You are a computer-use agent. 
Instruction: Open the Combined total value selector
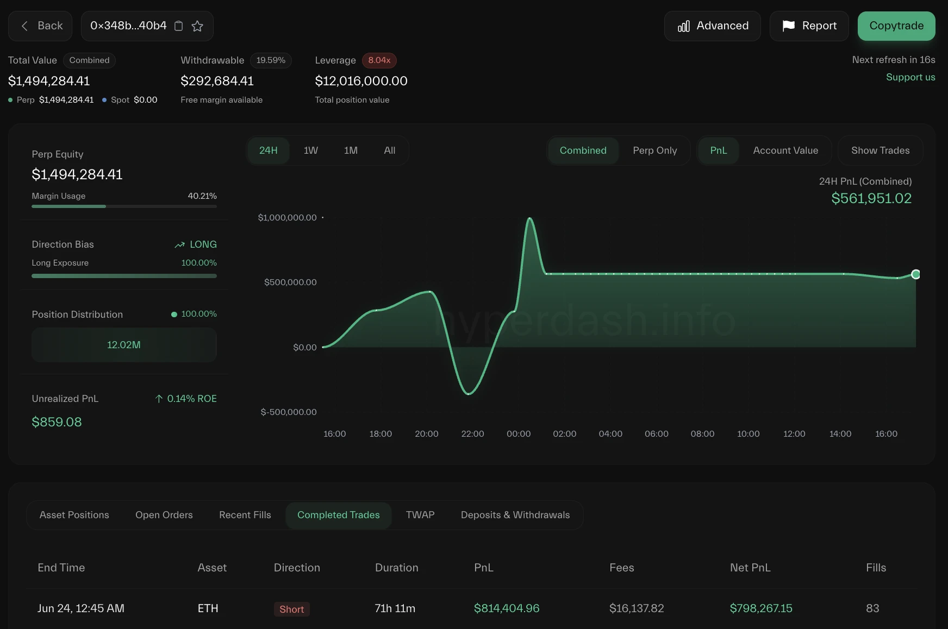[x=89, y=60]
